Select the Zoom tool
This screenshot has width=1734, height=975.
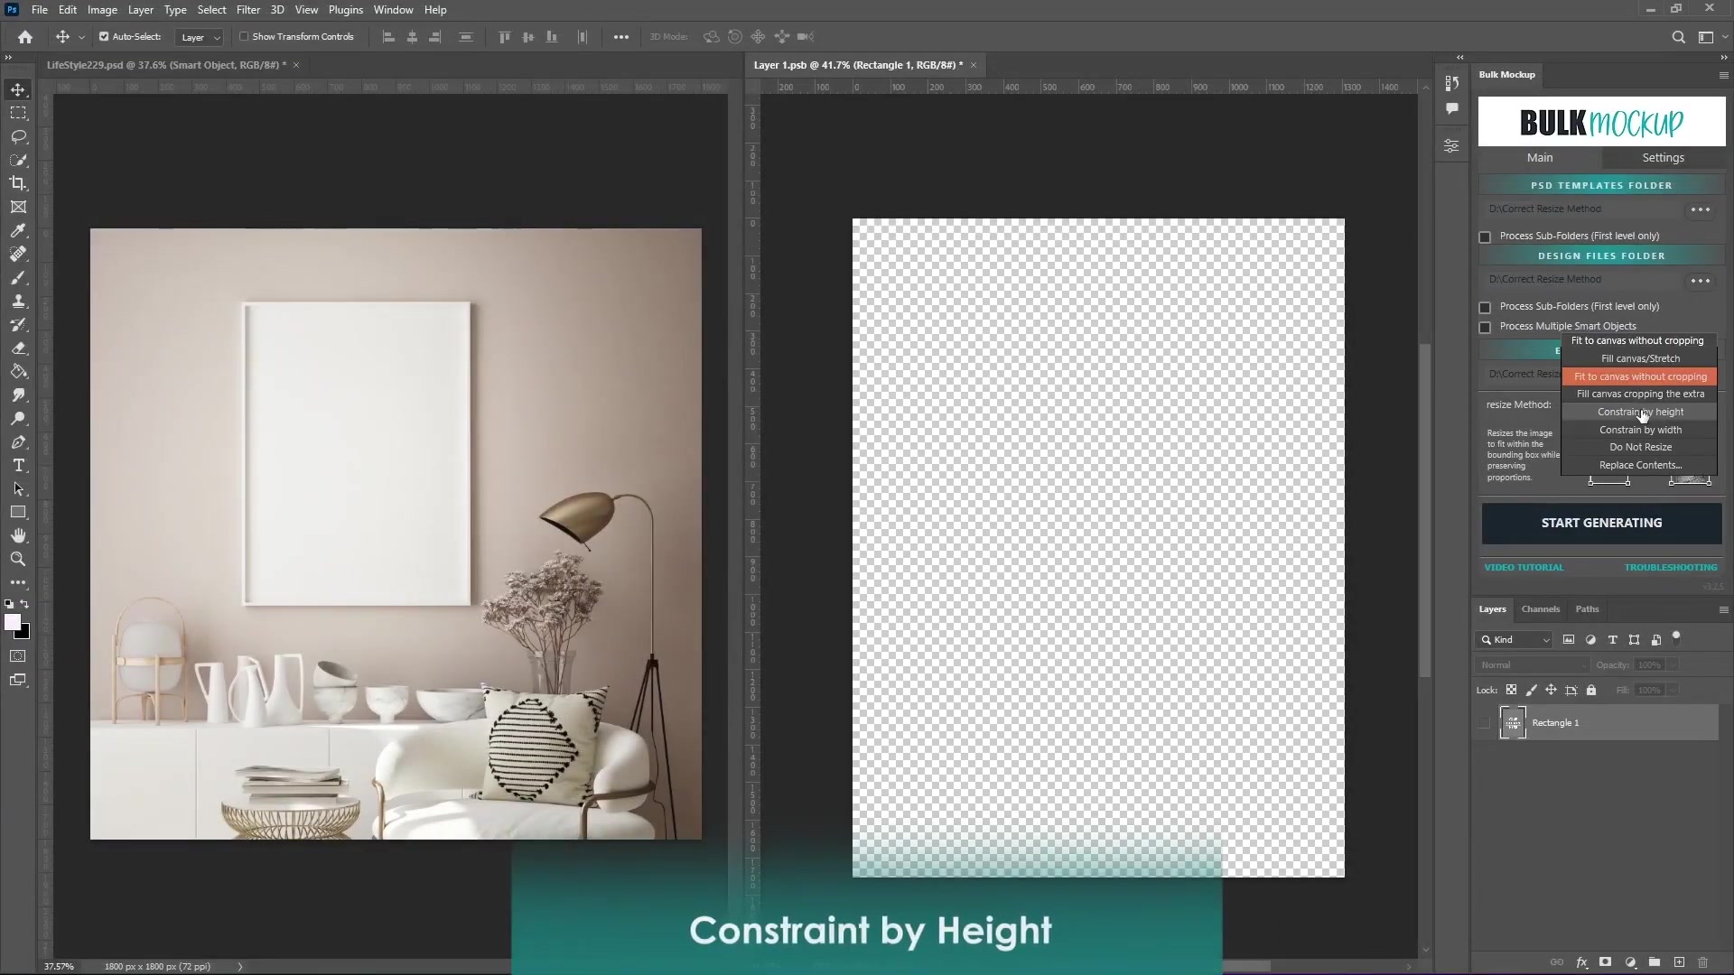[18, 559]
